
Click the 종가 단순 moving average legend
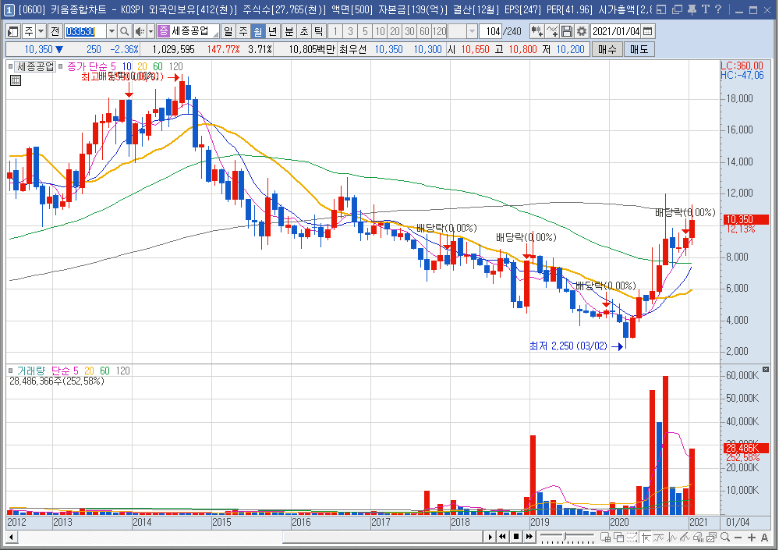pos(91,66)
